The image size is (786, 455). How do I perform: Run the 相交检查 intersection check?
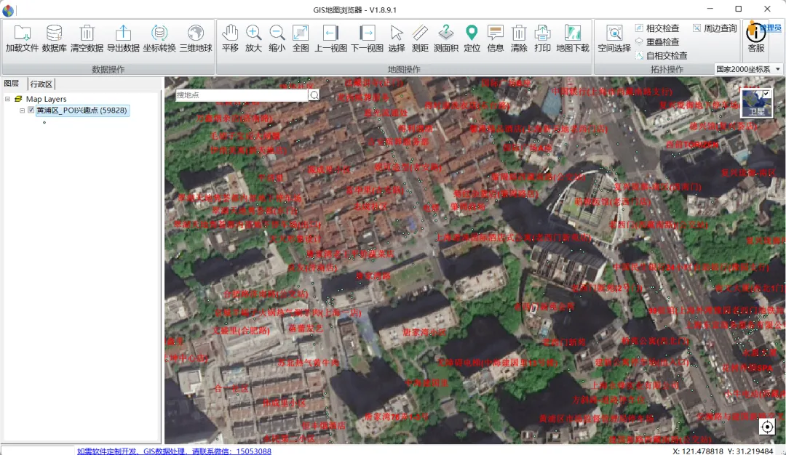(x=657, y=28)
